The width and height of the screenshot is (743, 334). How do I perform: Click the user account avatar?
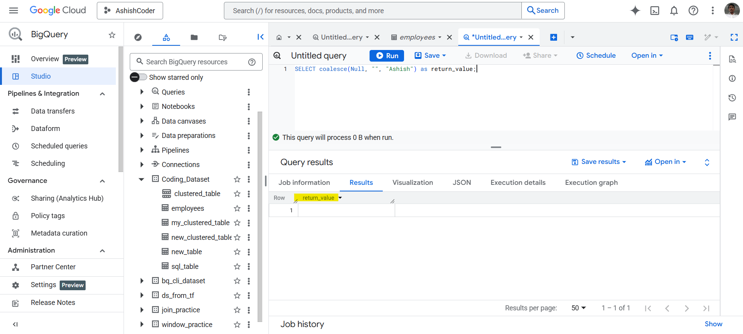coord(732,10)
